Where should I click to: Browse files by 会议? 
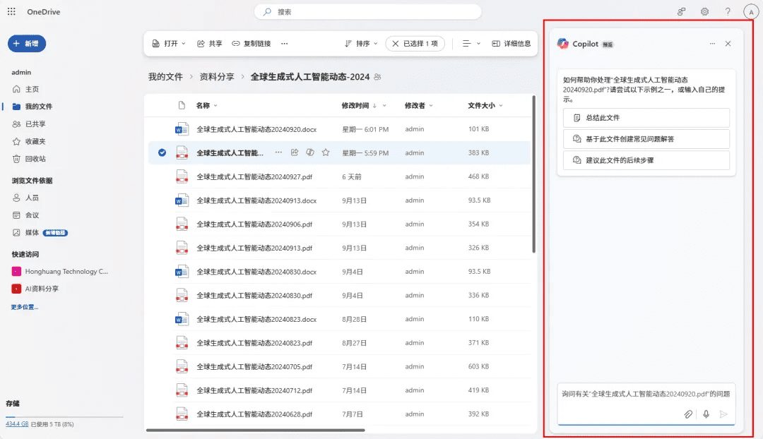(32, 215)
